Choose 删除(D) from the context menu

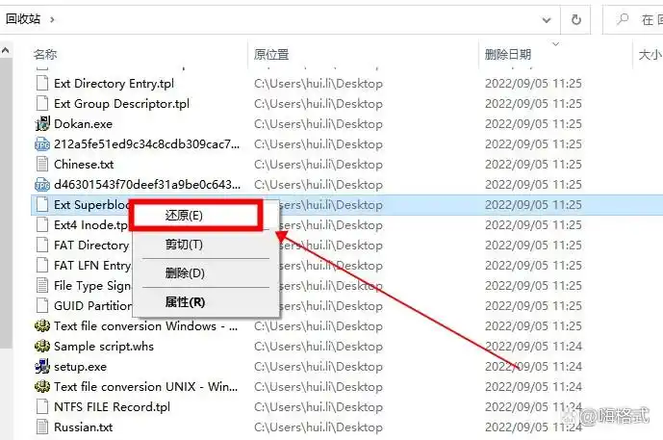click(185, 273)
